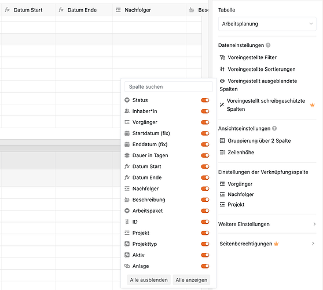The height and width of the screenshot is (290, 323).
Task: Click the pin icon for schreibgeschützte Spalten
Action: [222, 104]
